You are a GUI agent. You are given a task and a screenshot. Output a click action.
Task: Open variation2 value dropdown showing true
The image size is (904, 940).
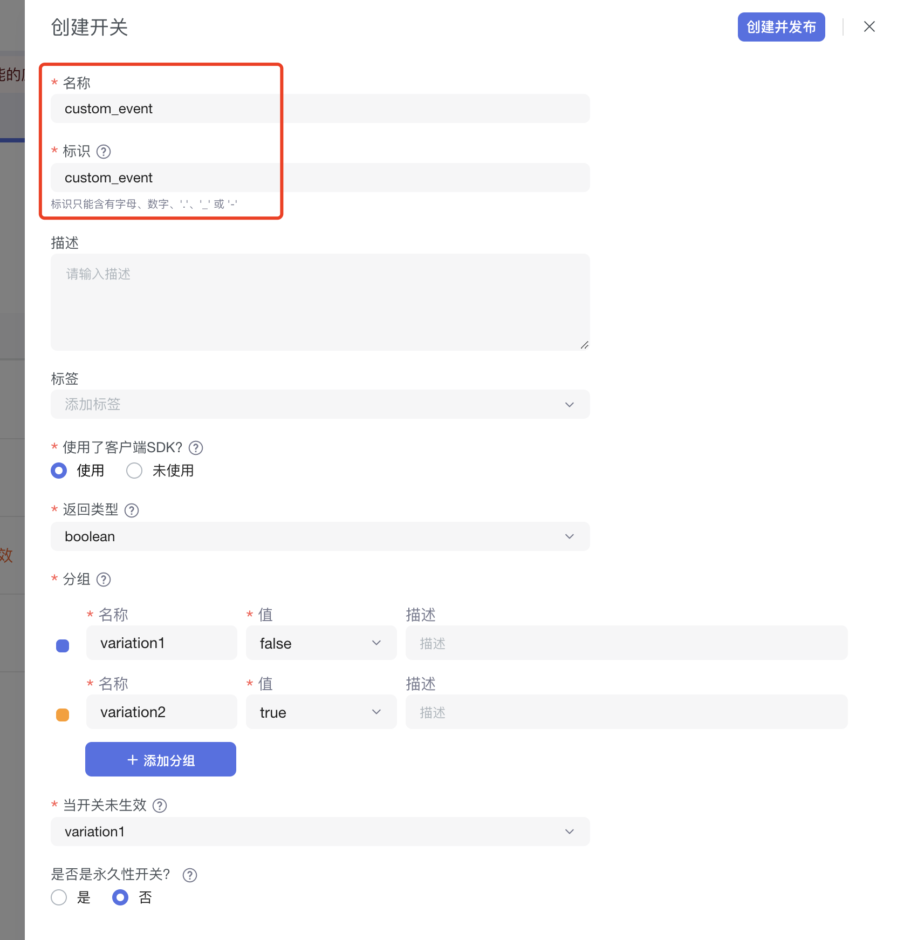321,712
